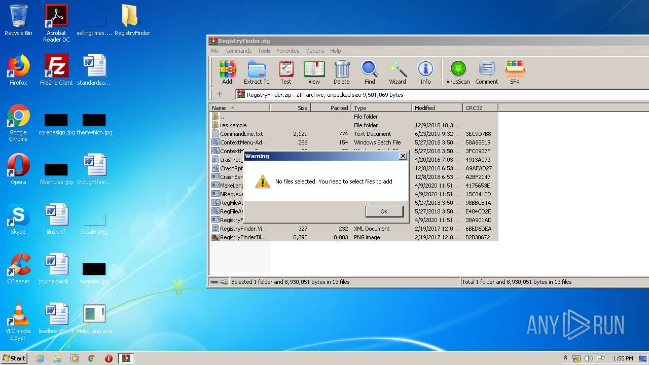Open the CCleaner desktop shortcut

coord(18,269)
